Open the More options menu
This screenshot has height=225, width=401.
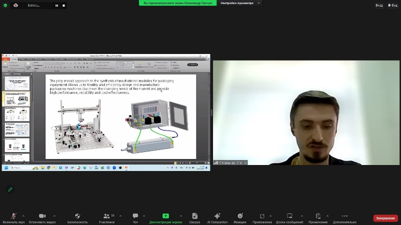[x=344, y=216]
